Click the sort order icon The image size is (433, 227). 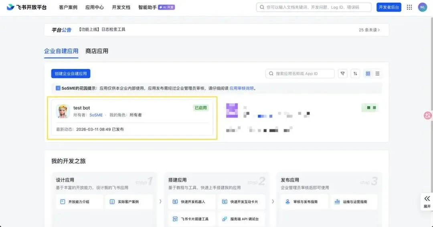[355, 74]
